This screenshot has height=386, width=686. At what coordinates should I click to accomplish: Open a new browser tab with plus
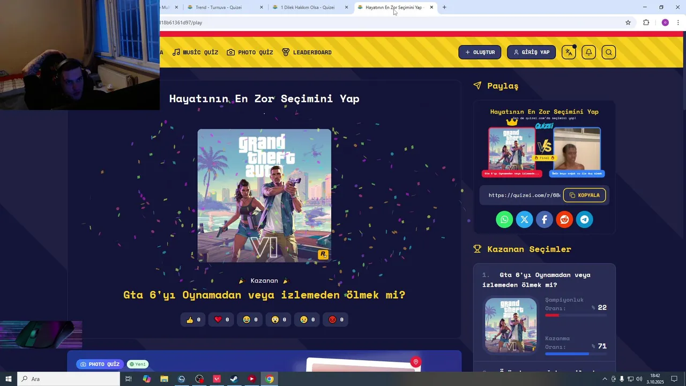(x=444, y=8)
